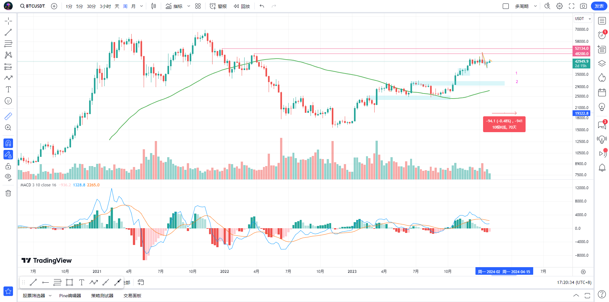Open favorites star toolbar button

[8, 291]
